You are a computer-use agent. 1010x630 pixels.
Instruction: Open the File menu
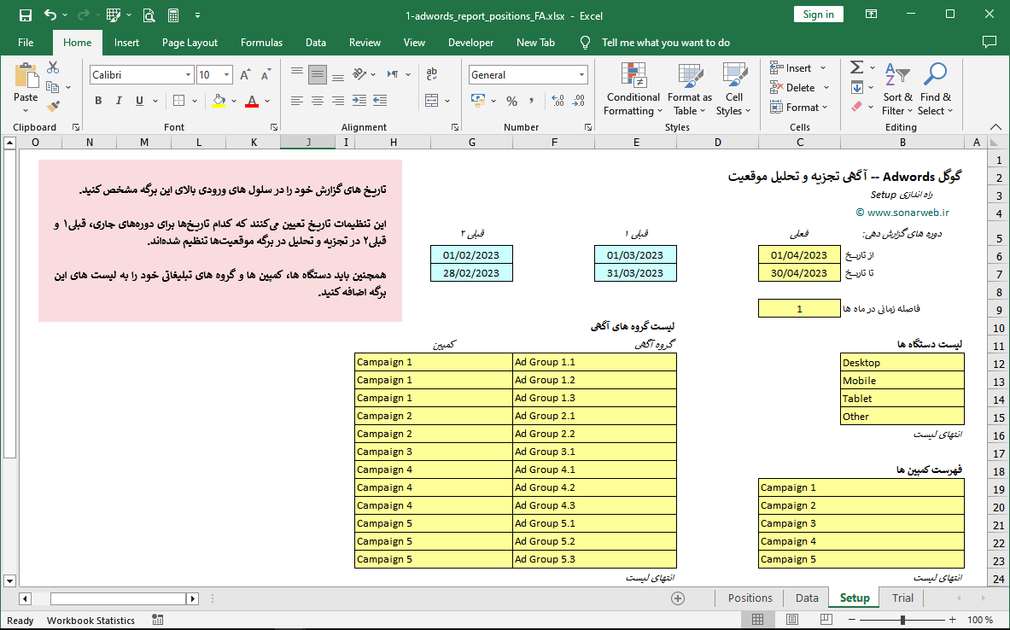click(x=26, y=43)
